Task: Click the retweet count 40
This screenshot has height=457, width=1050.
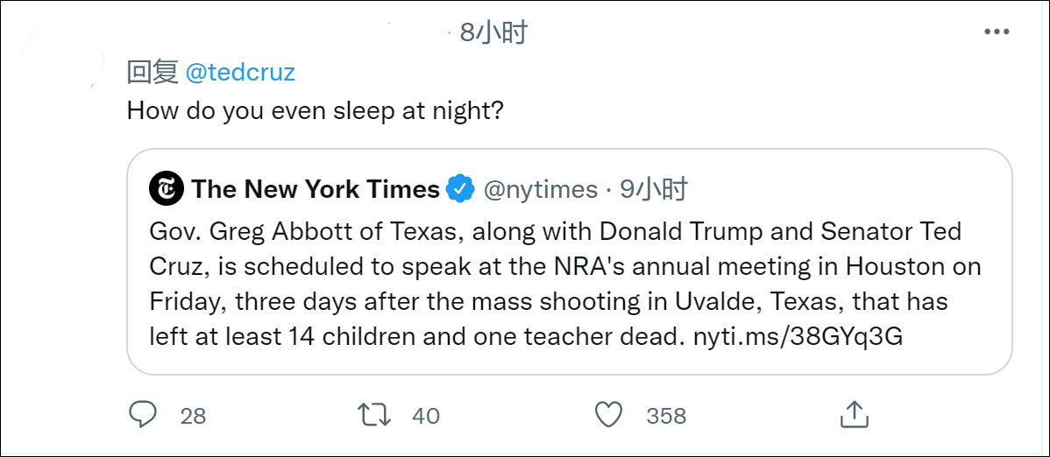Action: click(425, 415)
